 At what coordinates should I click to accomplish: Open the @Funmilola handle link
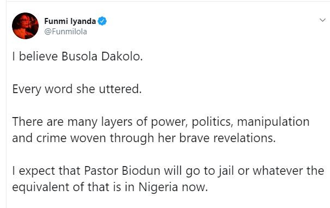click(65, 32)
